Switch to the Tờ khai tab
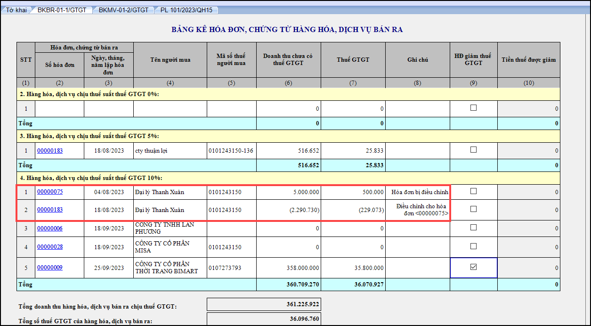 coord(16,10)
